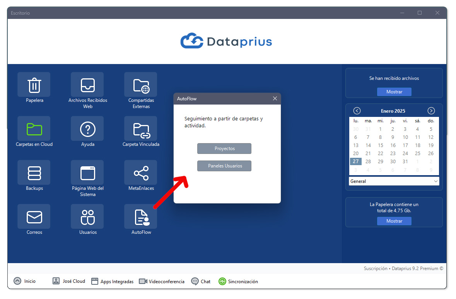456x299 pixels.
Task: Click the Sincronización status icon
Action: [222, 281]
